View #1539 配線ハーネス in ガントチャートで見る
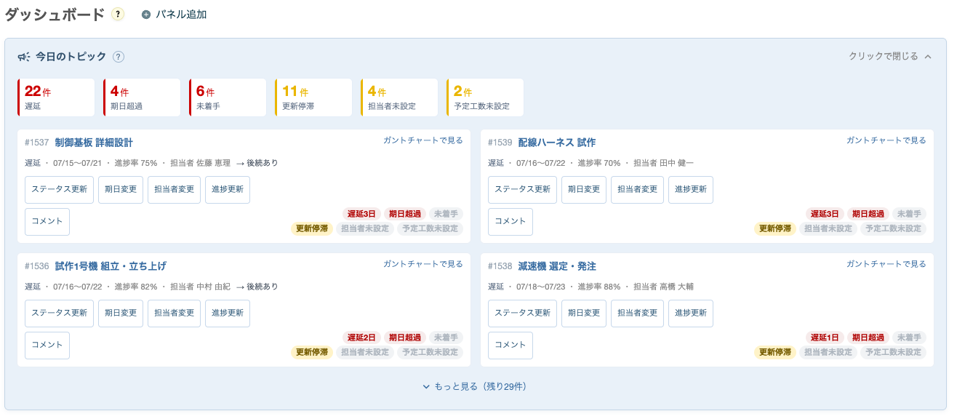Image resolution: width=957 pixels, height=419 pixels. (x=886, y=140)
